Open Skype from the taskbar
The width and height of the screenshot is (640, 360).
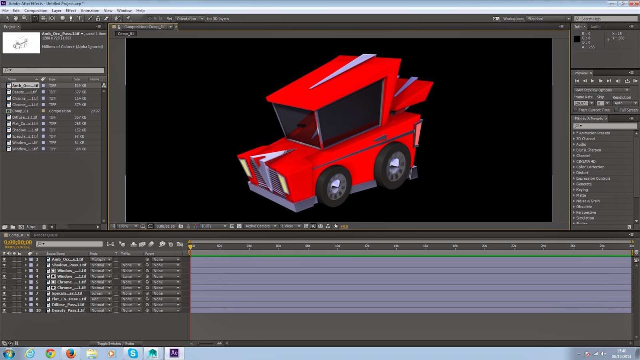tap(133, 353)
